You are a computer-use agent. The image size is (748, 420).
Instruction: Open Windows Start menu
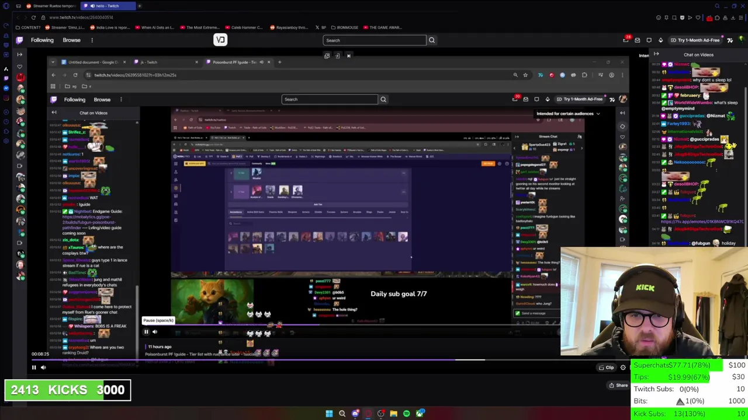pos(329,414)
